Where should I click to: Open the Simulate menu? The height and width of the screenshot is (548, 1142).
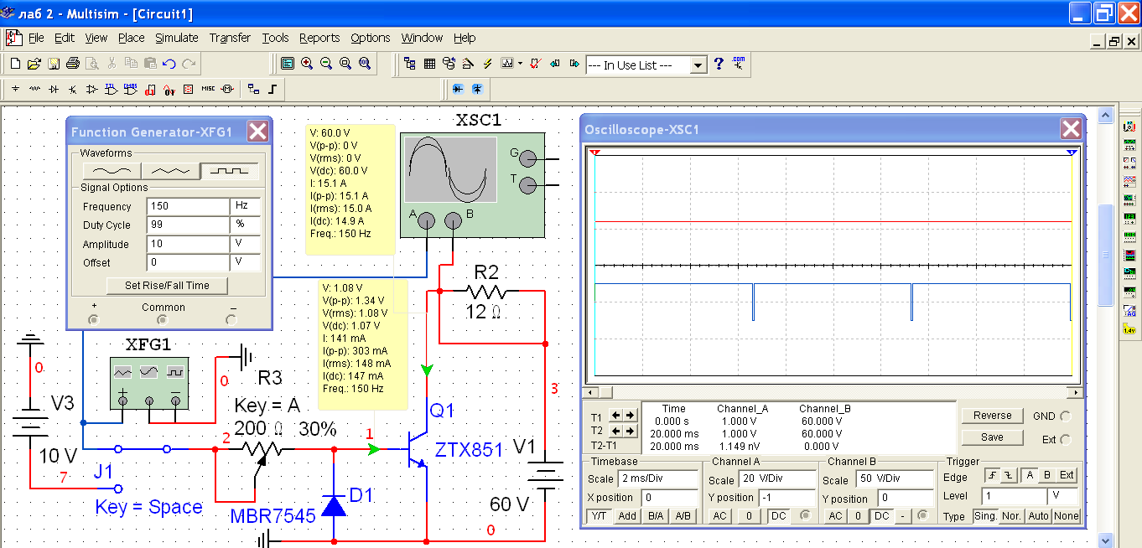pyautogui.click(x=176, y=38)
